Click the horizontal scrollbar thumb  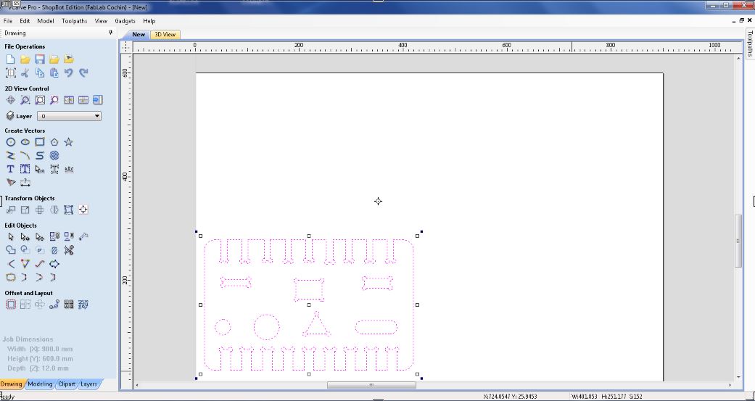[371, 385]
